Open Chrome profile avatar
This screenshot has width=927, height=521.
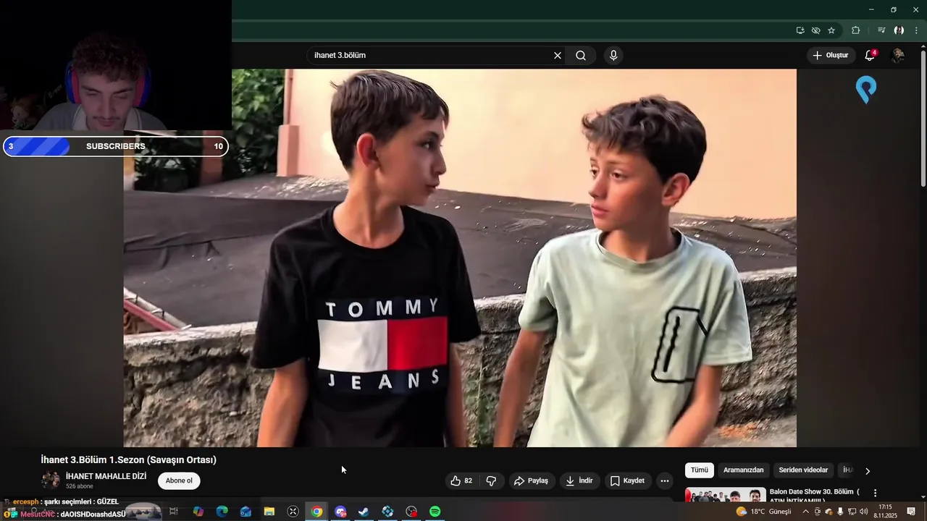(x=899, y=30)
